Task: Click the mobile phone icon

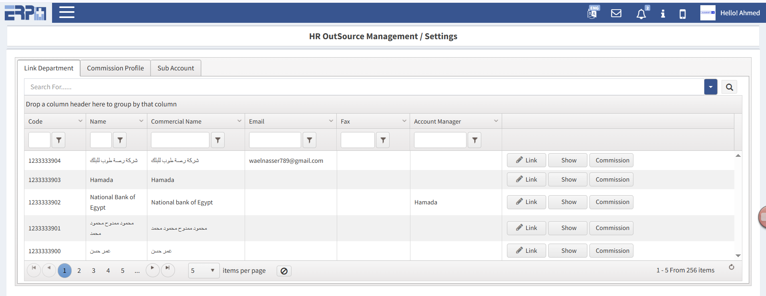Action: (x=683, y=14)
